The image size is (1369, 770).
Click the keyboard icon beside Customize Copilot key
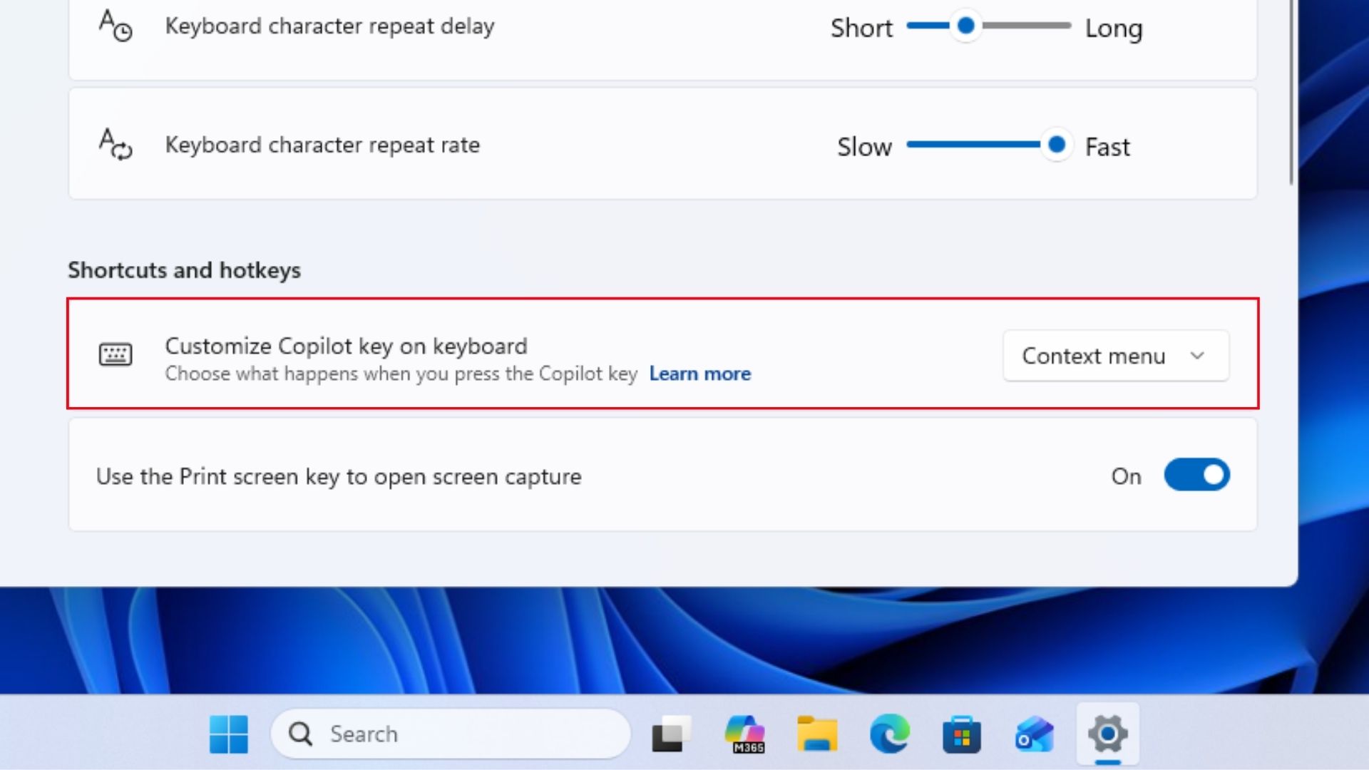[116, 354]
